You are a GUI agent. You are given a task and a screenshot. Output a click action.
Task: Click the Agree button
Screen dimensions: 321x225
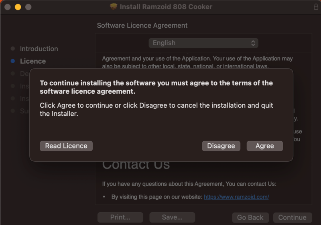pyautogui.click(x=264, y=146)
